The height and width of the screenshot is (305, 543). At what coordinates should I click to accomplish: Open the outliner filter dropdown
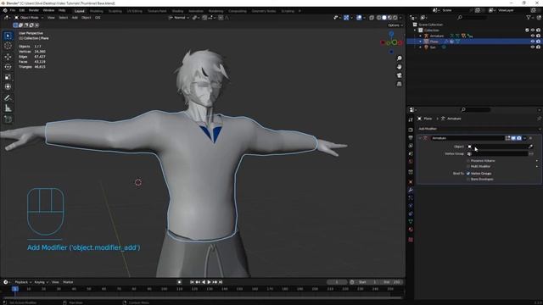(x=529, y=17)
